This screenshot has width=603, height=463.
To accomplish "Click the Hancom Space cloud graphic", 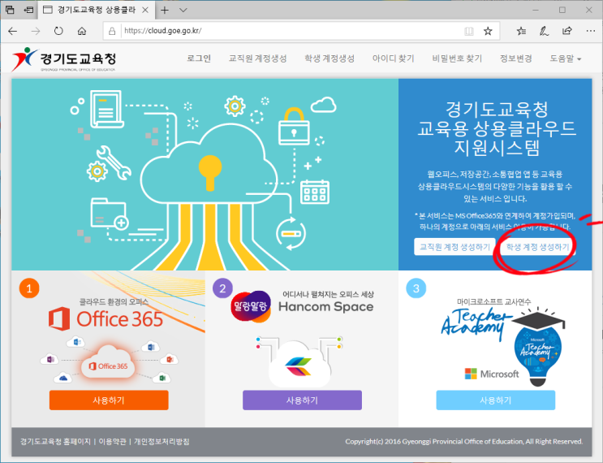I will pos(299,361).
